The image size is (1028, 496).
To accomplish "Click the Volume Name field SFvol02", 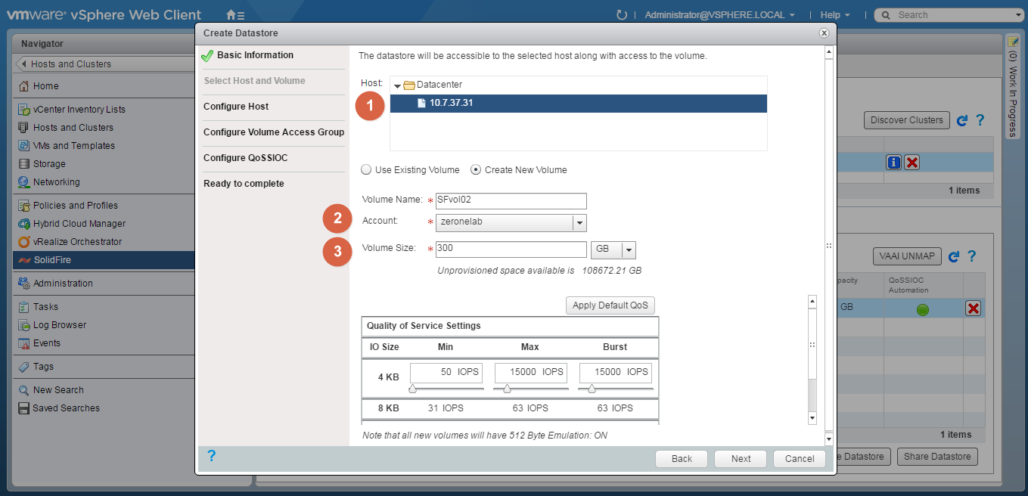I will (x=511, y=200).
